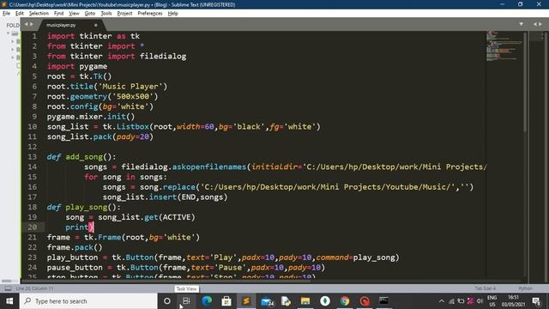Click 'pause_button' on line 24
Viewport: 549px width, 309px height.
(75, 268)
